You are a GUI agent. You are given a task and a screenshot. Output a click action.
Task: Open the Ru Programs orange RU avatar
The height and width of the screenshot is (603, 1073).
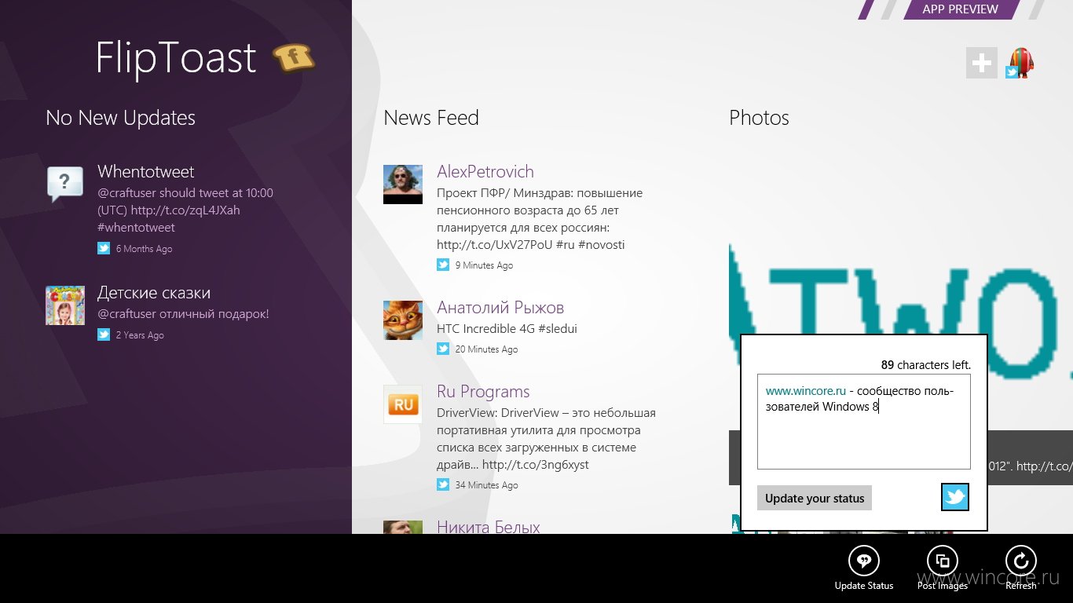tap(403, 404)
